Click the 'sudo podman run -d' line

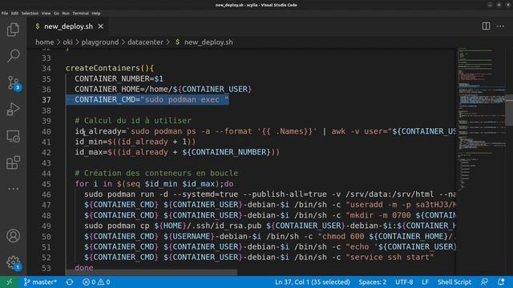coord(270,194)
